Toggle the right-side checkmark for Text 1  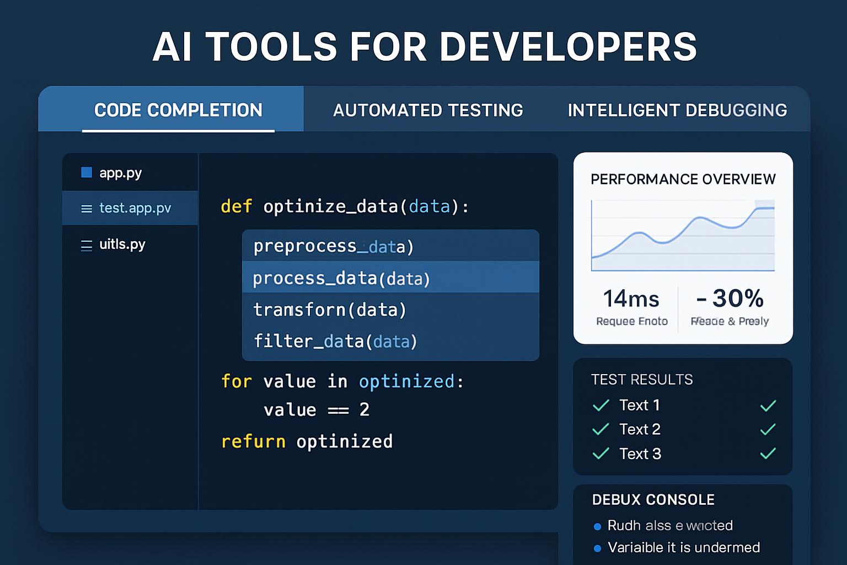768,406
